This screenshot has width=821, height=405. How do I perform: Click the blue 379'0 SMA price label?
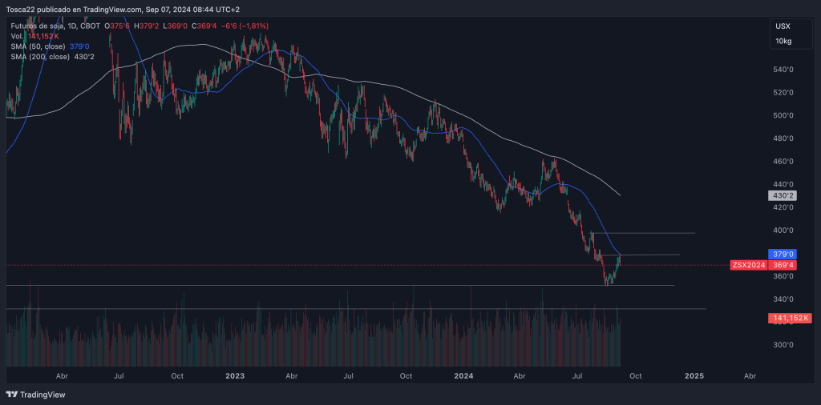(x=783, y=254)
